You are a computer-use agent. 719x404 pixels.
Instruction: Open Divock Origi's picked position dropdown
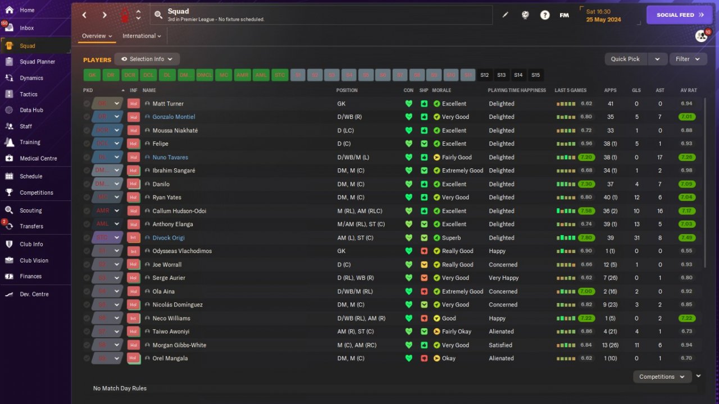[107, 238]
